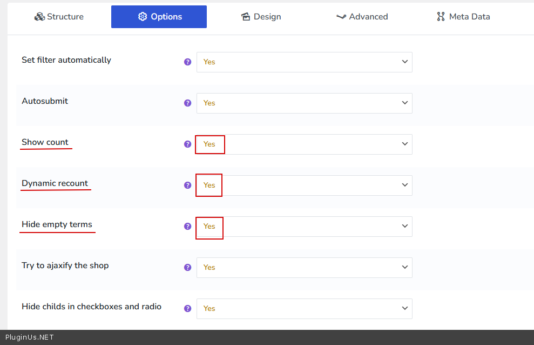
Task: Open Hide childs in checkboxes and radio dropdown
Action: click(304, 309)
